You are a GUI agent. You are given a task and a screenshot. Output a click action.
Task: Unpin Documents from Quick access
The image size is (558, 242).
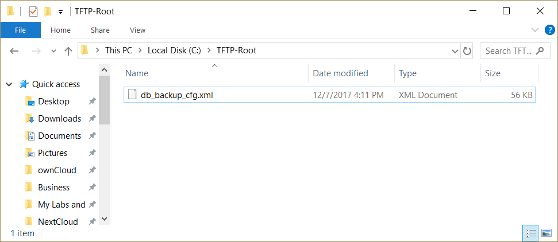pyautogui.click(x=92, y=136)
